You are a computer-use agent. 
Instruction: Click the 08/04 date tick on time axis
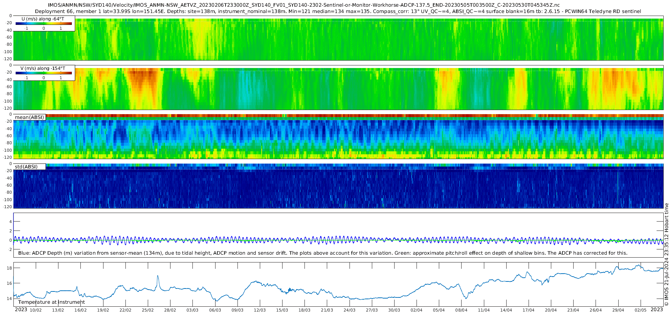tap(461, 310)
